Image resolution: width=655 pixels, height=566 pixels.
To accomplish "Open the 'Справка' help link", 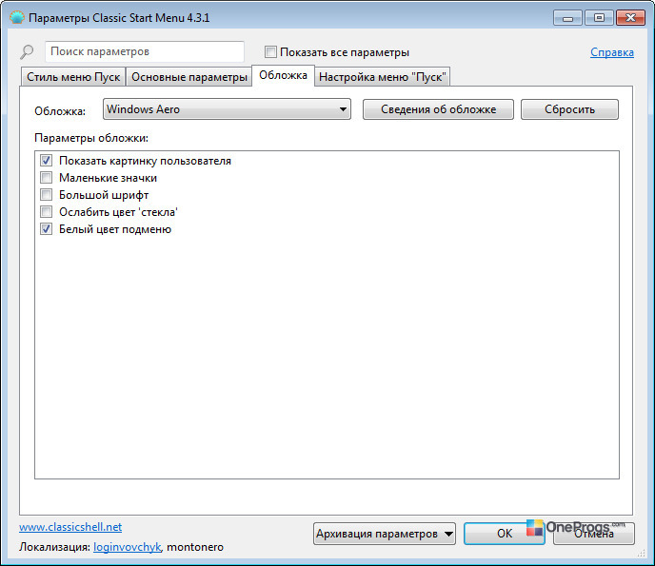I will pyautogui.click(x=611, y=52).
